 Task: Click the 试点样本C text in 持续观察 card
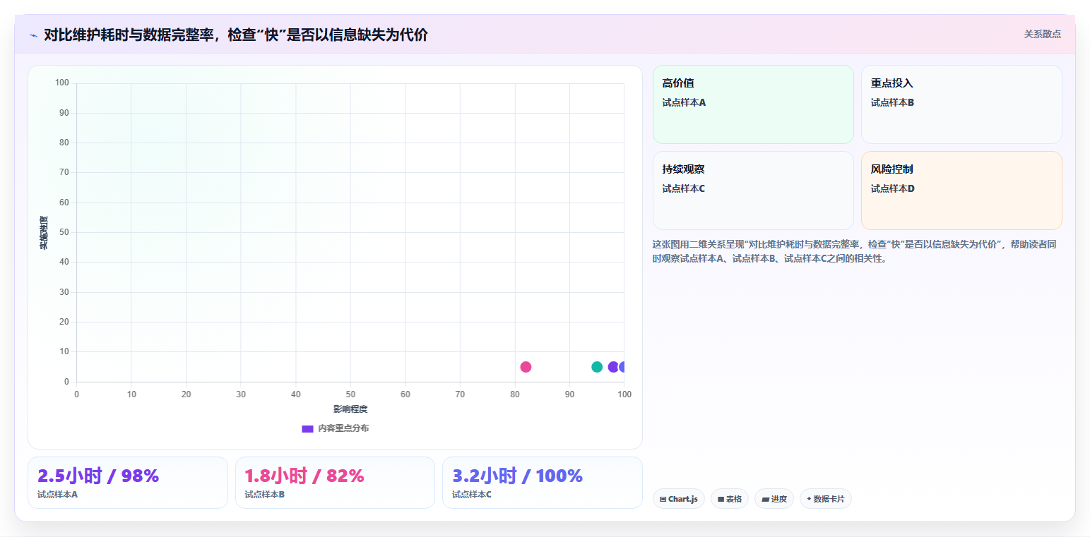tap(684, 188)
